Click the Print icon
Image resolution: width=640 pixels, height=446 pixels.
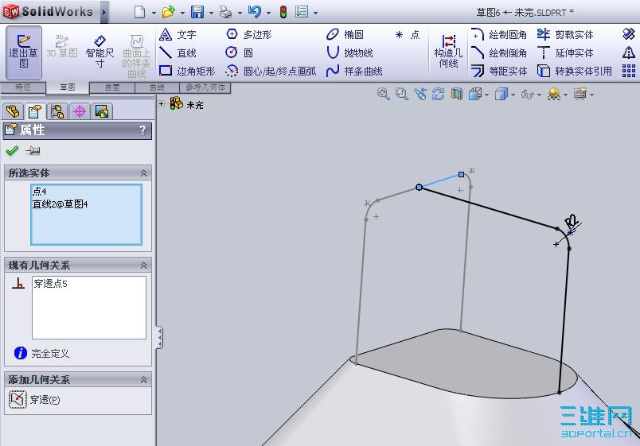pos(225,12)
